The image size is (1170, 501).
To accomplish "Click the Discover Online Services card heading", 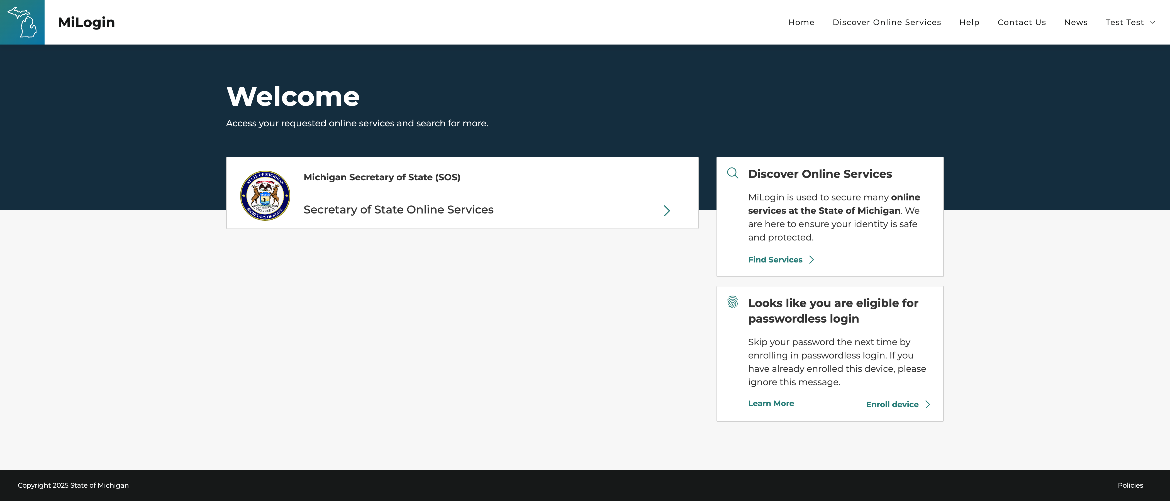I will point(820,174).
